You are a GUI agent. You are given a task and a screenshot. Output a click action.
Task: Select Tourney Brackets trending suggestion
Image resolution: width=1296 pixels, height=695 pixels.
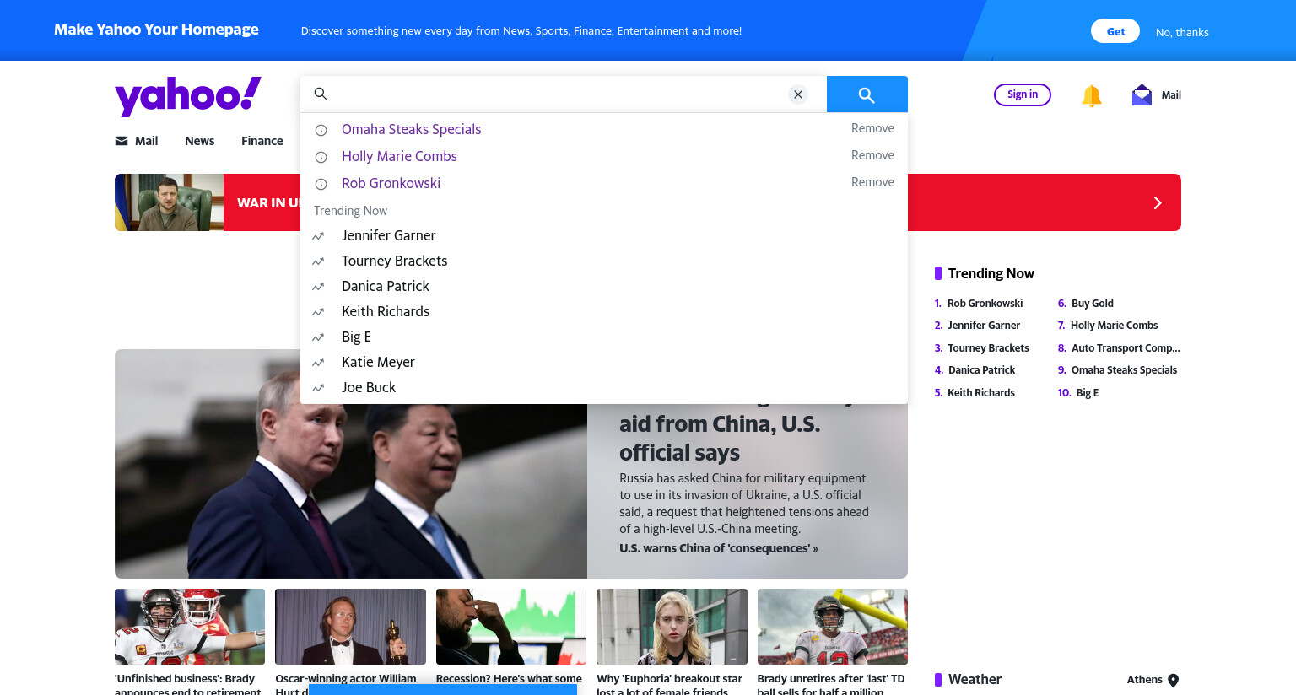click(x=394, y=261)
